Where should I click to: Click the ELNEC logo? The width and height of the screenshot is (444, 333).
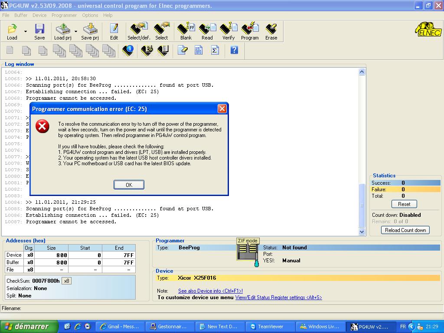tap(428, 30)
